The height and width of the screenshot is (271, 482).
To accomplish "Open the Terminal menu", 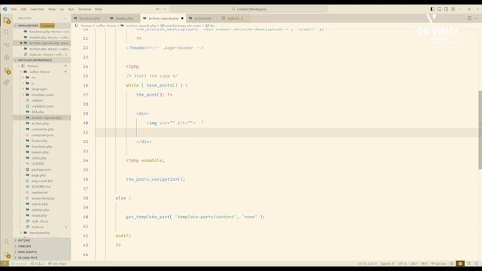I will pyautogui.click(x=84, y=9).
